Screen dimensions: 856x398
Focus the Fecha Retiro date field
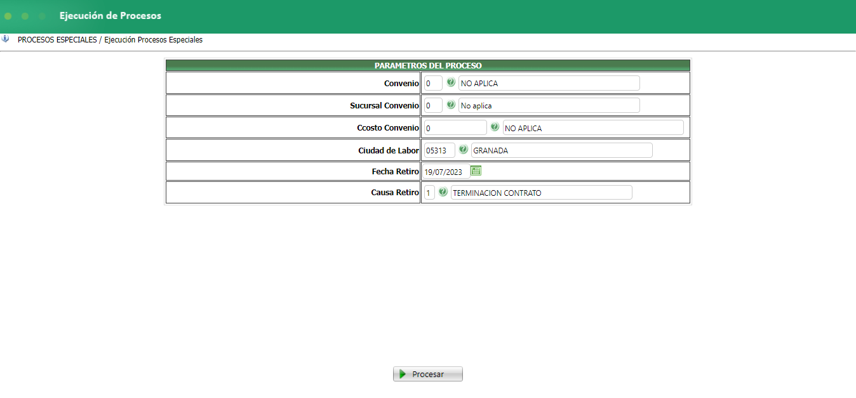pyautogui.click(x=446, y=171)
